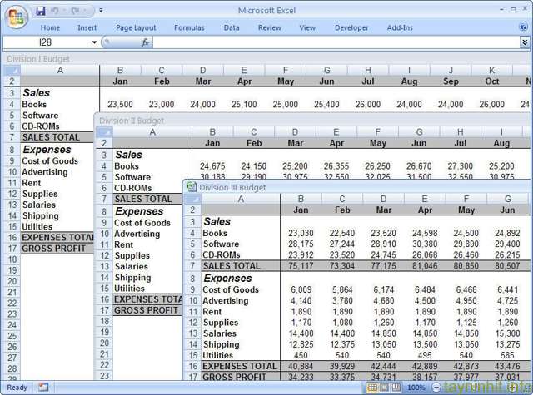
Task: Click the zoom out minus icon
Action: [436, 388]
